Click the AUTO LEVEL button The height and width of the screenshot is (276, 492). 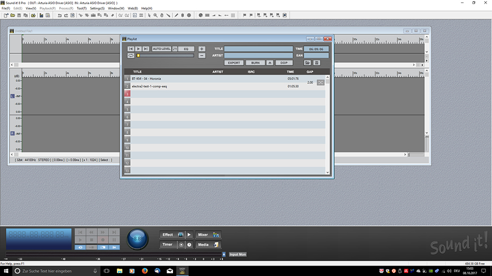tap(161, 49)
